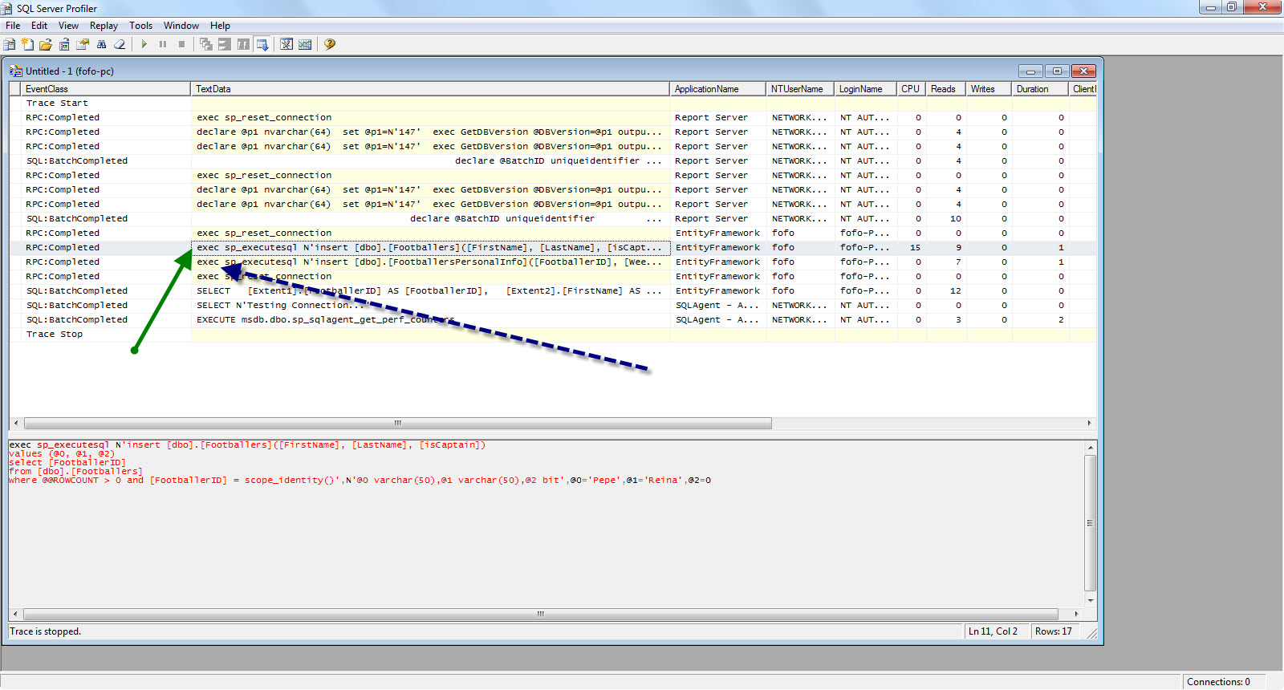This screenshot has height=690, width=1284.
Task: Click the detail pane horizontal scrollbar thumb
Action: (x=540, y=614)
